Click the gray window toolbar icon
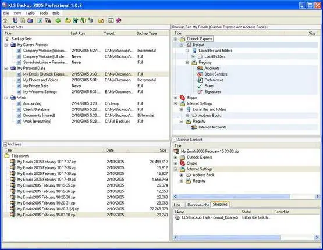 [111, 20]
